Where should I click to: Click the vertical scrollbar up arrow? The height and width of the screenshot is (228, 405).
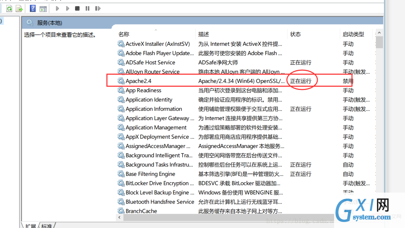tap(379, 33)
